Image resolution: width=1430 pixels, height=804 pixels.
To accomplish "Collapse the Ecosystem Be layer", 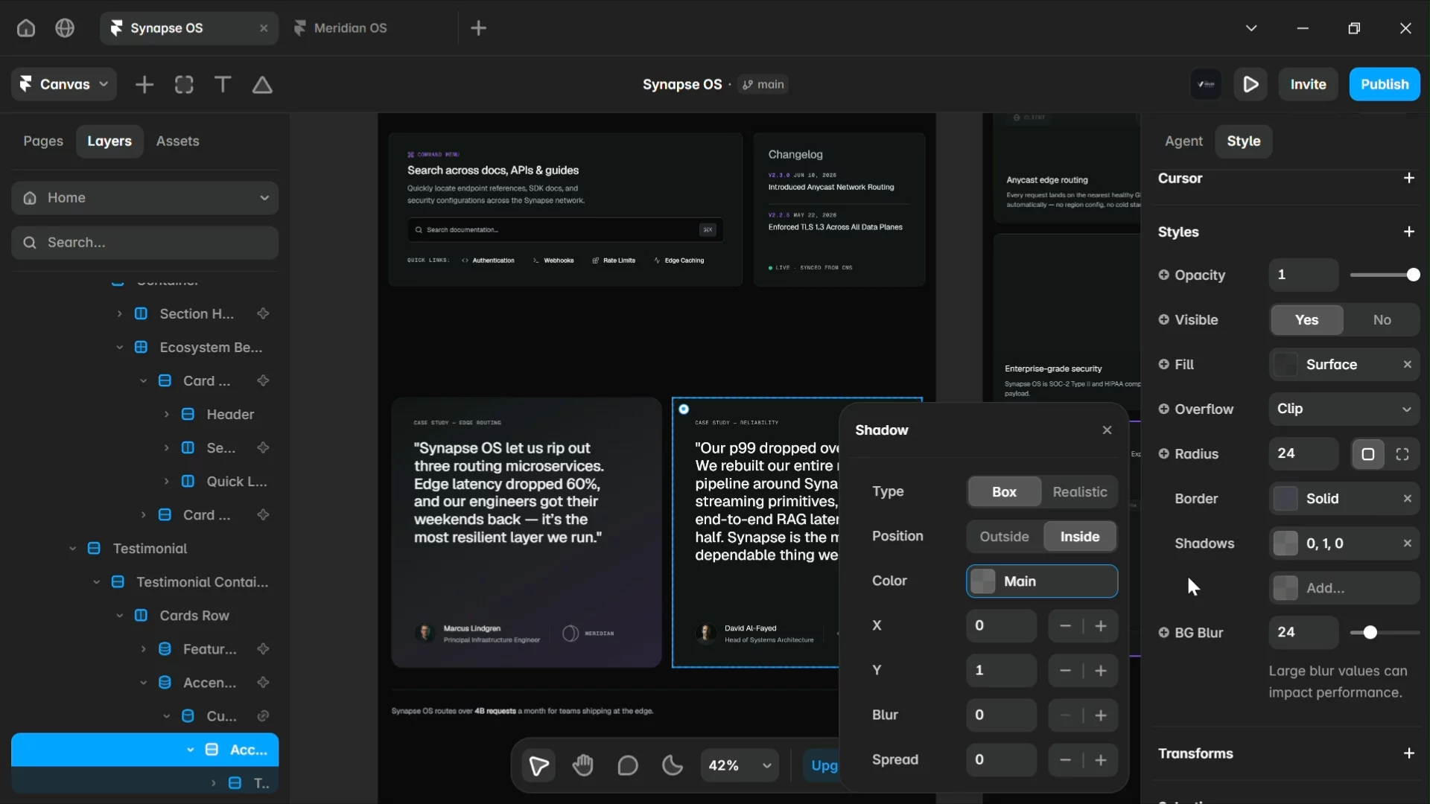I will click(119, 348).
